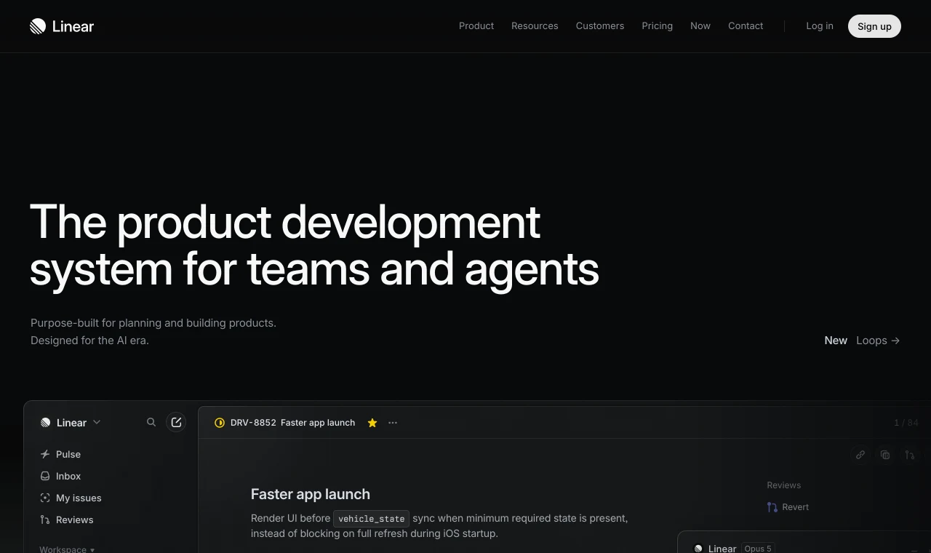Click the blue Revert pull-request icon
The image size is (931, 553).
(772, 507)
